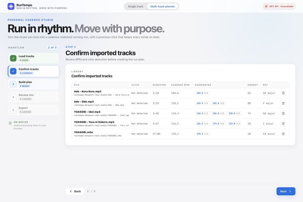The height and width of the screenshot is (202, 303).
Task: Select 192.8 3:2 candidate for Odo
Action: click(218, 103)
